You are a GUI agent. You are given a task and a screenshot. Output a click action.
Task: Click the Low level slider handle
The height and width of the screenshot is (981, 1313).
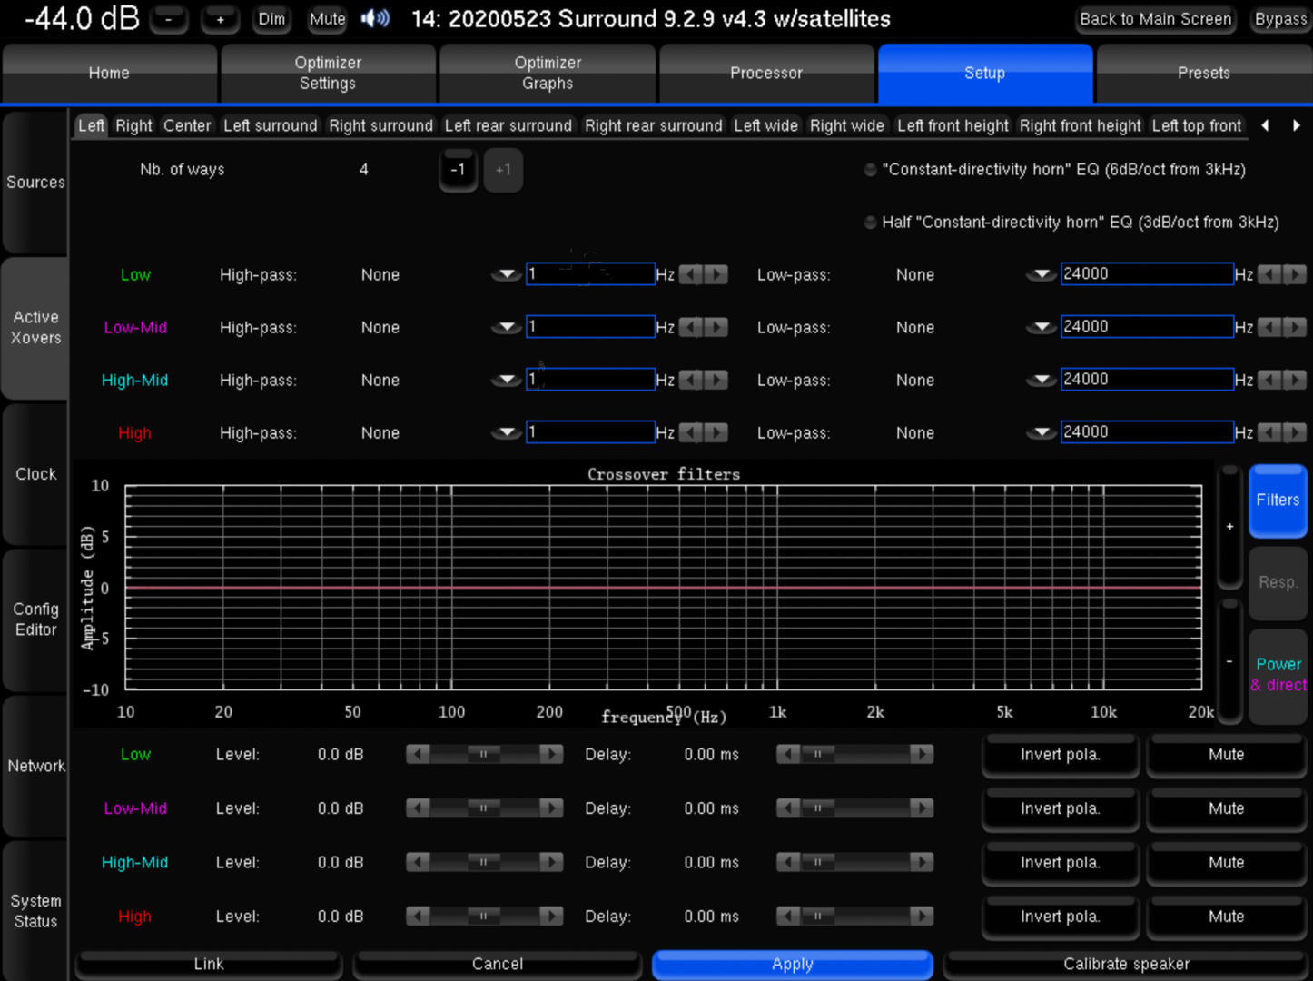(x=484, y=754)
